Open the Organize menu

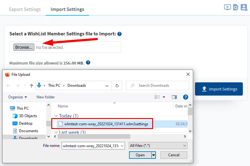coord(17,97)
